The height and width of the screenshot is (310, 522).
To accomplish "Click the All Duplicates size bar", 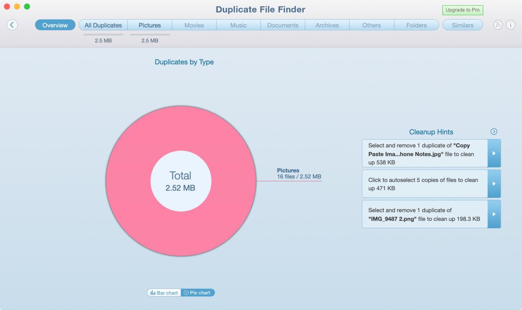I will point(103,35).
